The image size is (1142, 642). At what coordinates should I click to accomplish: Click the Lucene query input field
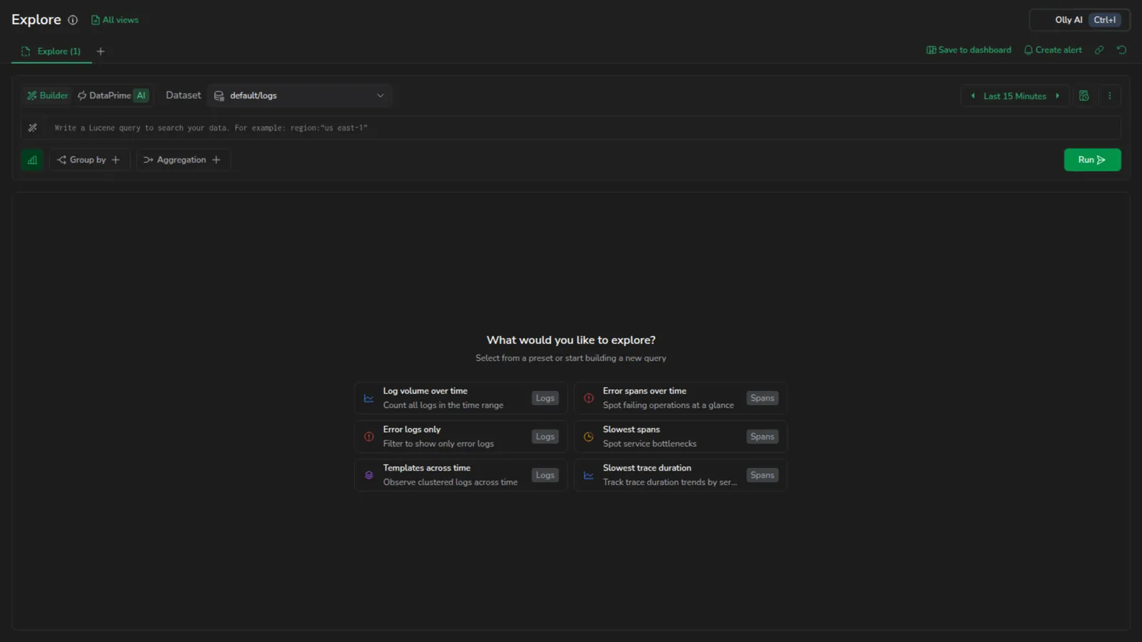[x=582, y=128]
